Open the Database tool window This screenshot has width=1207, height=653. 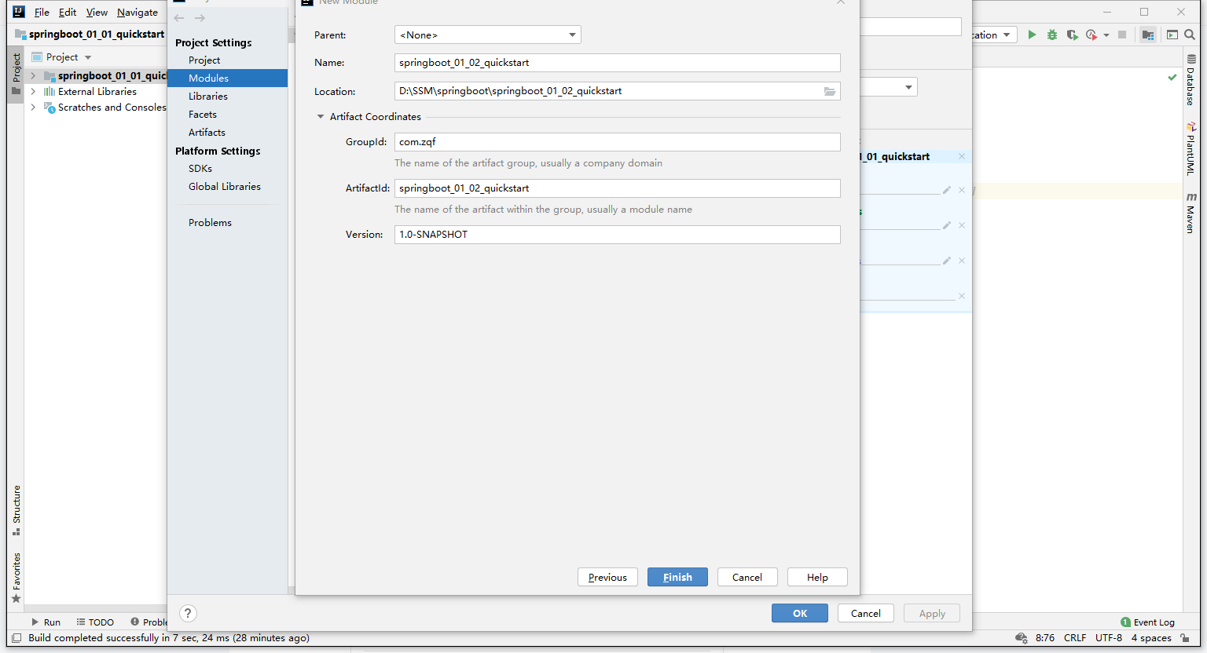[x=1191, y=80]
